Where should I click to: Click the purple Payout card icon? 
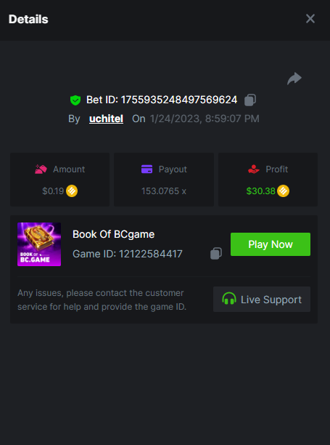pyautogui.click(x=147, y=169)
